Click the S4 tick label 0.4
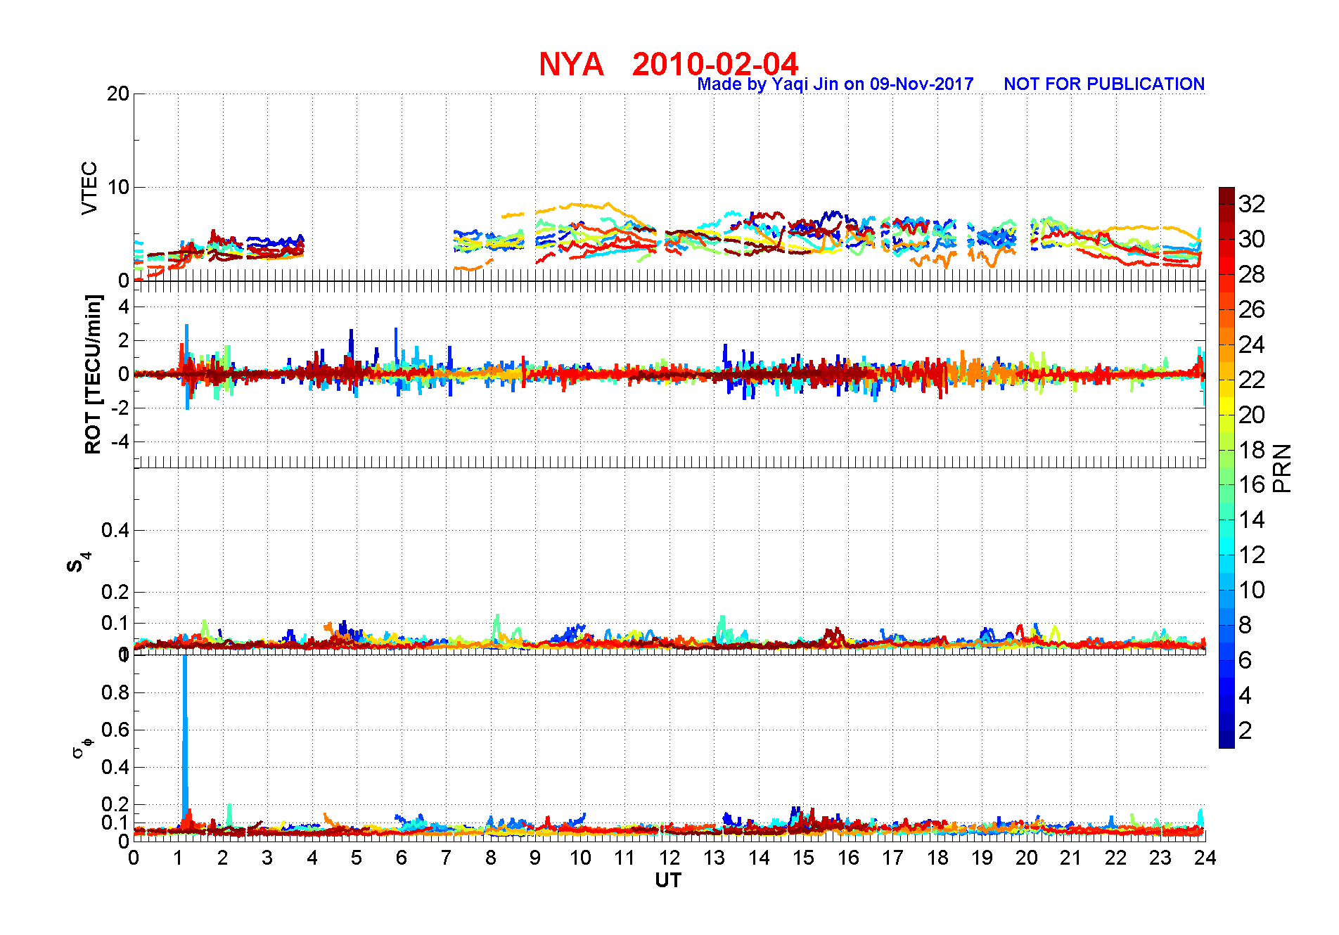 115,530
